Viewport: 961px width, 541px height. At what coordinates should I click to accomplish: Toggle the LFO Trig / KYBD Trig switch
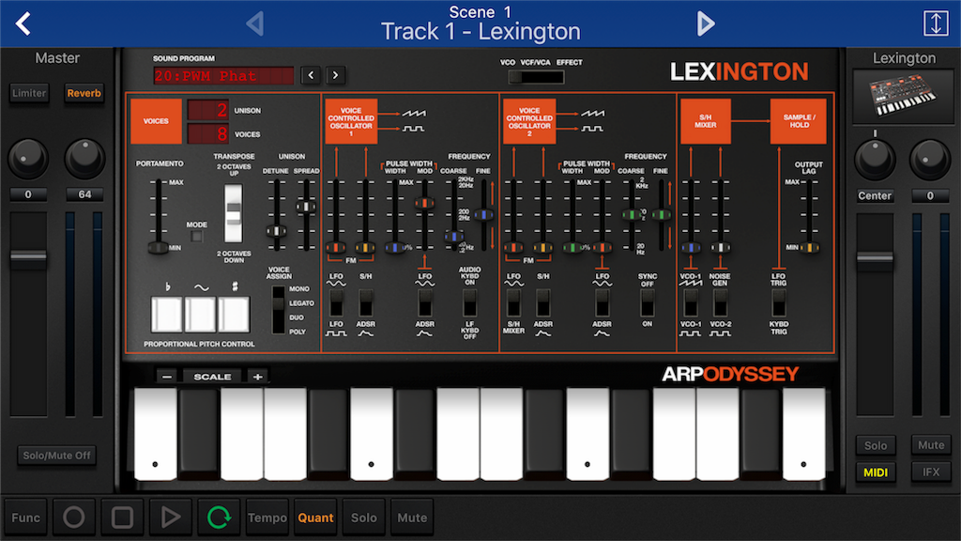779,303
